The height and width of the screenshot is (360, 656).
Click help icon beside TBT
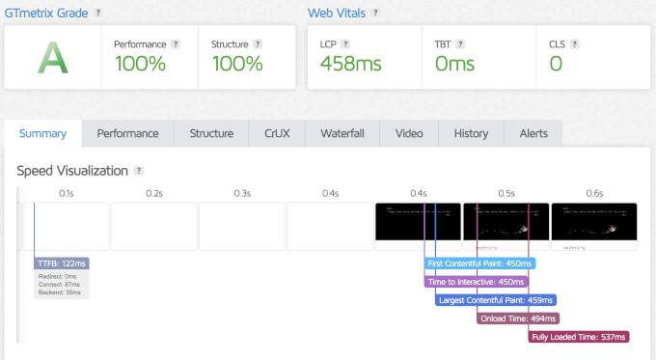click(x=460, y=44)
